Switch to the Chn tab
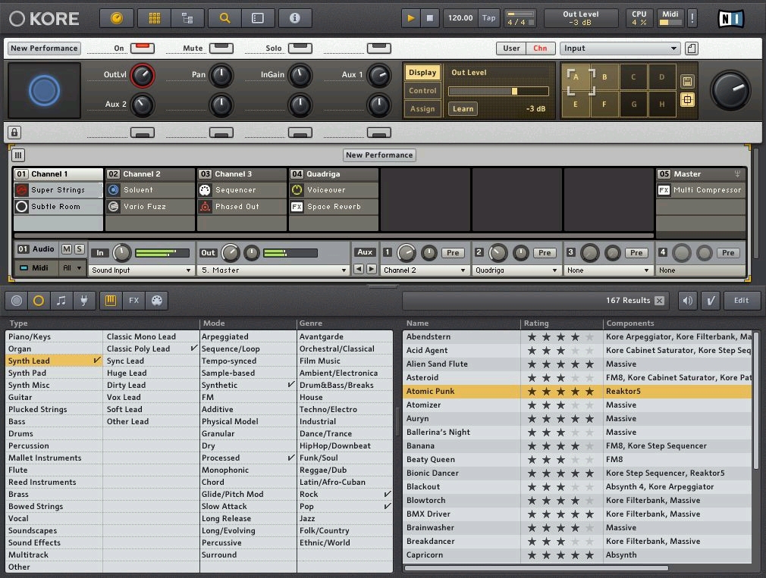The image size is (766, 578). pos(540,48)
